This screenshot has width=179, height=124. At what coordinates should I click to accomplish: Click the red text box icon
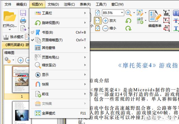tap(166, 20)
